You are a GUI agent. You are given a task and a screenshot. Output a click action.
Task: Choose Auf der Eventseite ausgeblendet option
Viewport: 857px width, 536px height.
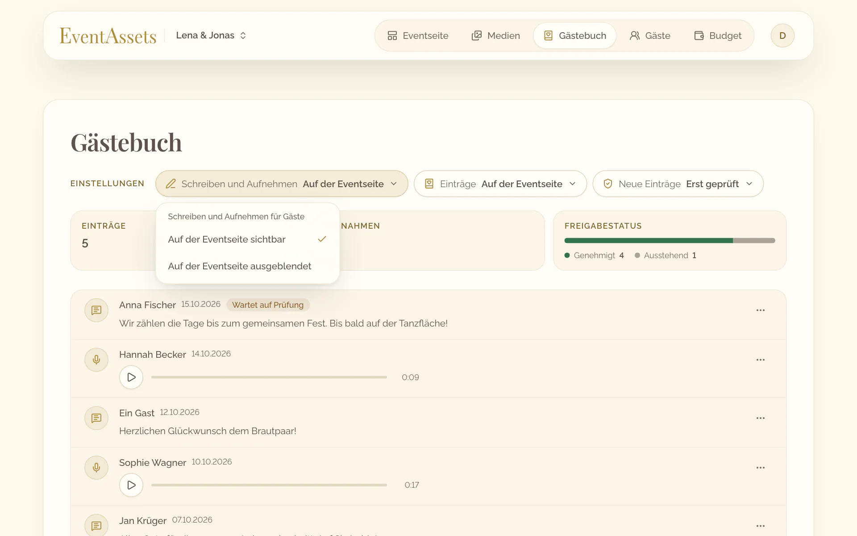tap(248, 266)
